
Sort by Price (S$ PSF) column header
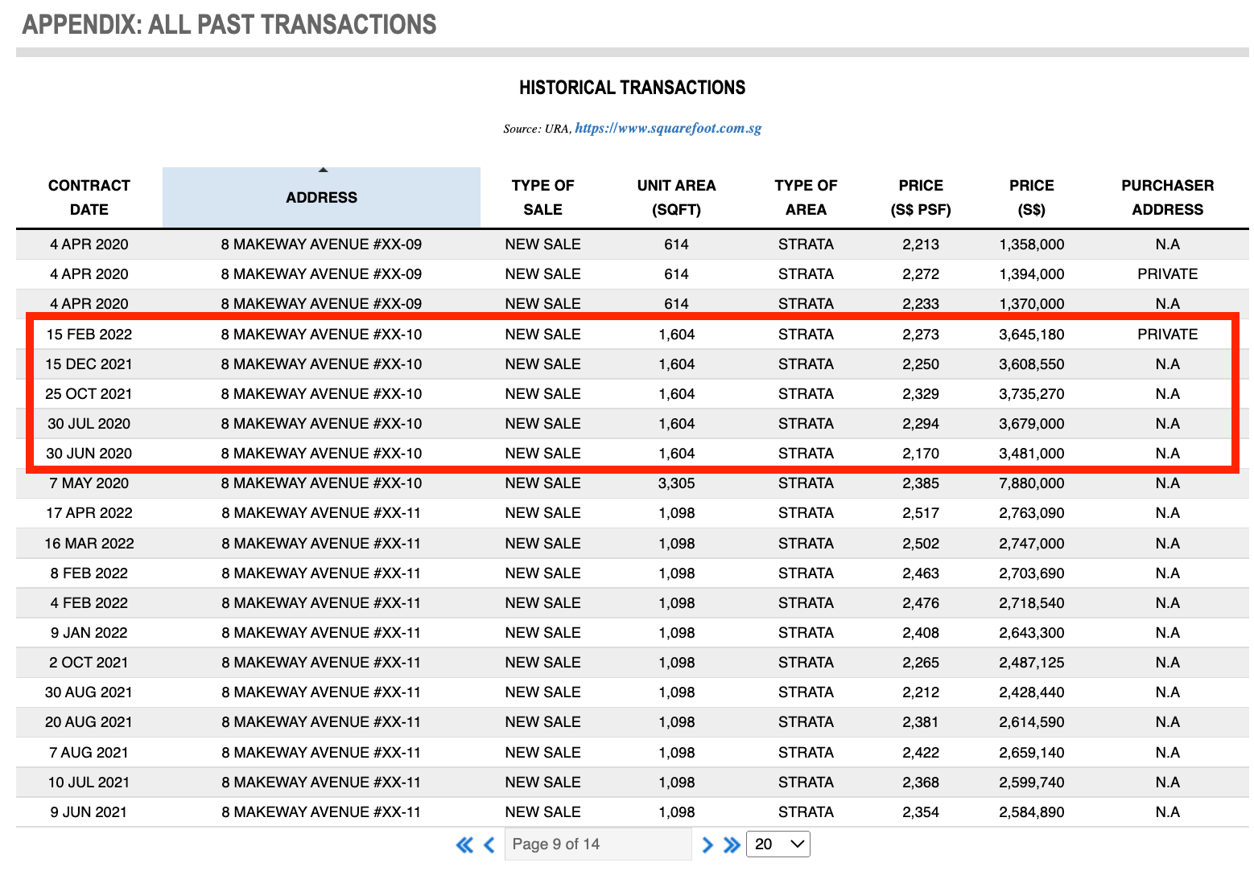click(921, 198)
